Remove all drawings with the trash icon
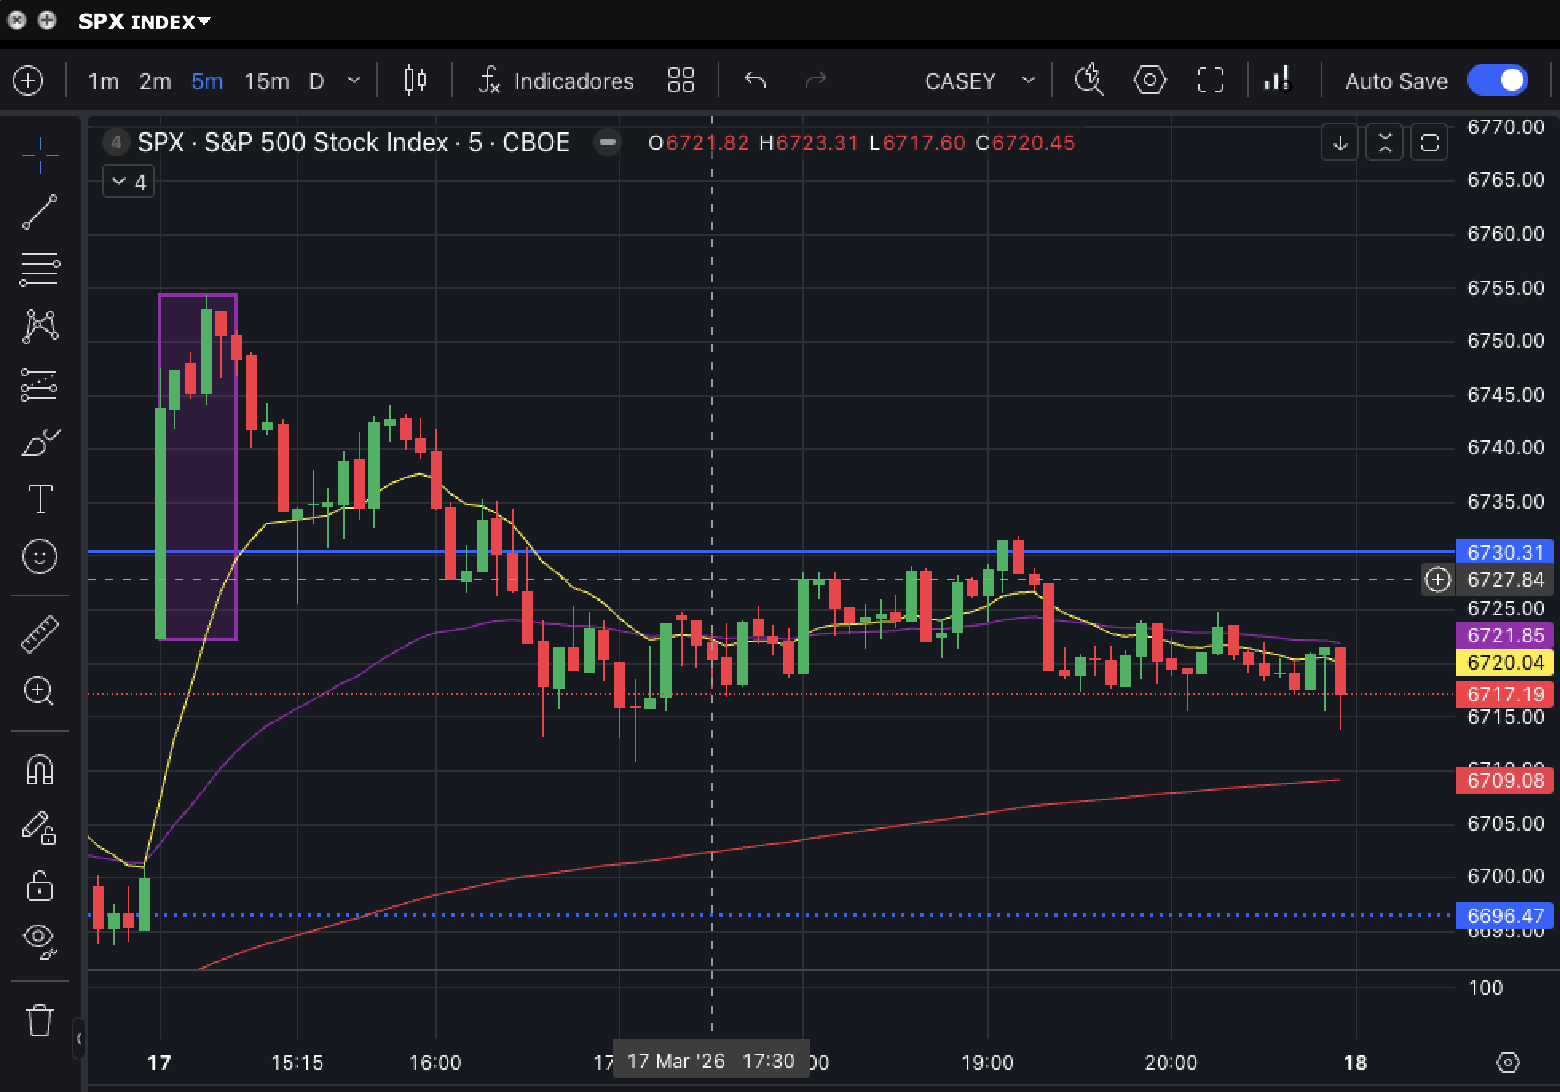 [x=40, y=1020]
